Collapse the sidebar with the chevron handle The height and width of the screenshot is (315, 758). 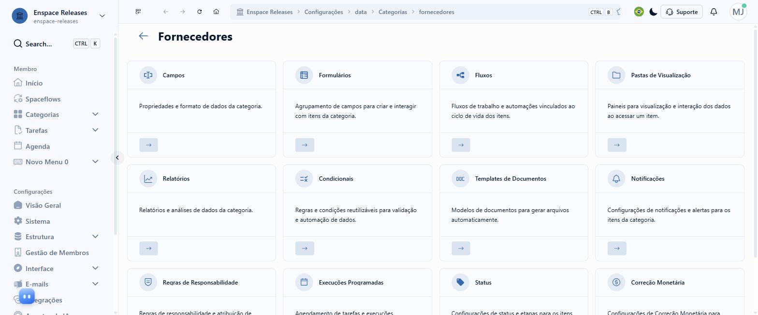tap(117, 157)
